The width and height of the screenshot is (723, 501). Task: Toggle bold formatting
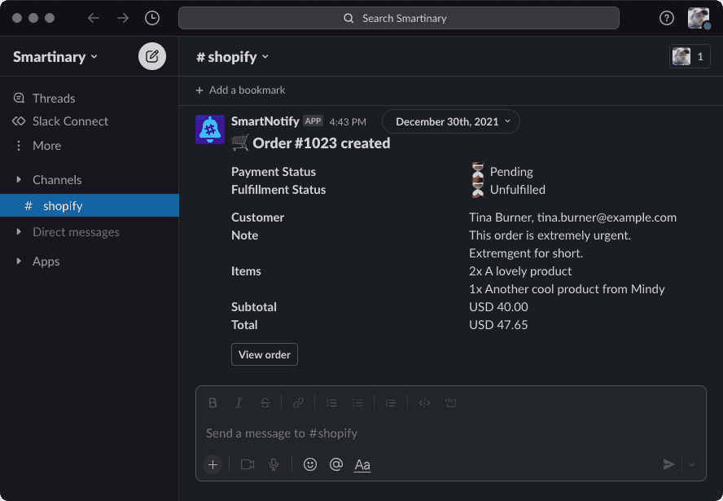tap(213, 402)
